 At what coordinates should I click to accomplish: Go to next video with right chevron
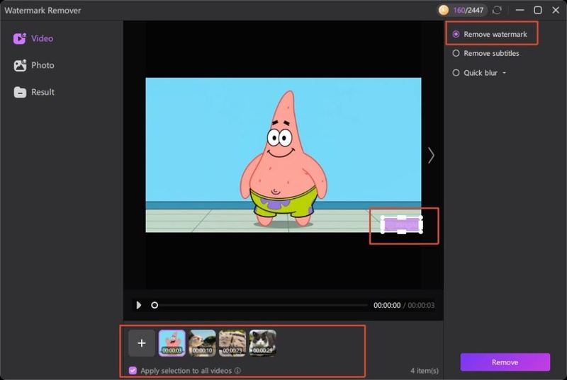point(431,156)
